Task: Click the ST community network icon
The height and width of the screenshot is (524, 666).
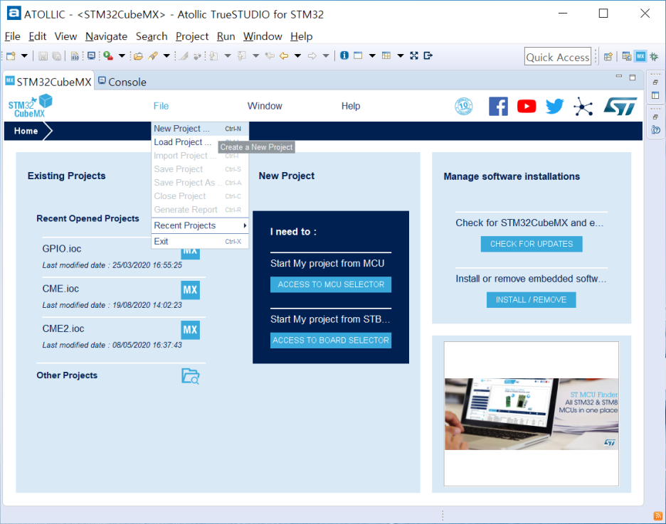Action: pos(583,106)
